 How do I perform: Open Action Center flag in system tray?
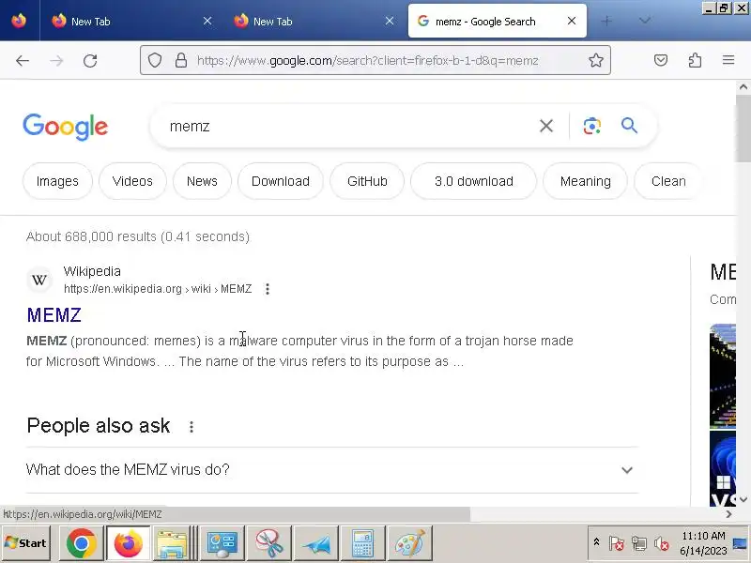click(617, 543)
